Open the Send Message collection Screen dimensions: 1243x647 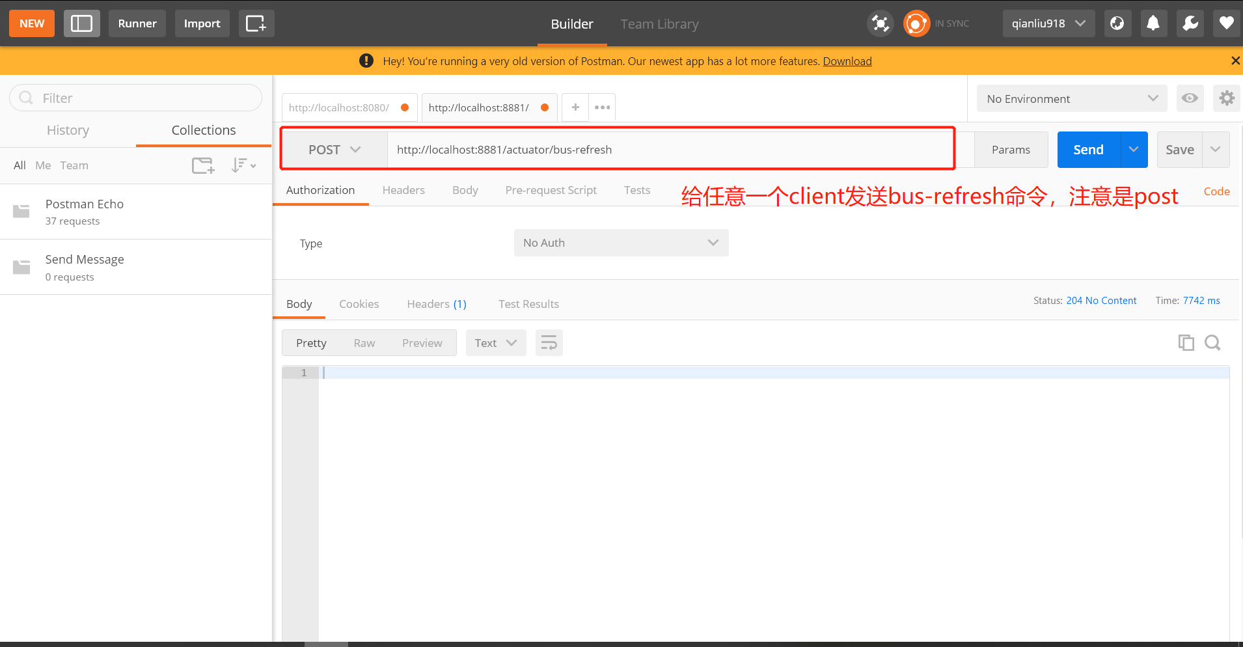coord(135,267)
